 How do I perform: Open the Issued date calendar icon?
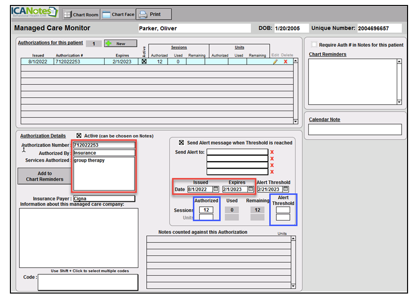(x=216, y=189)
